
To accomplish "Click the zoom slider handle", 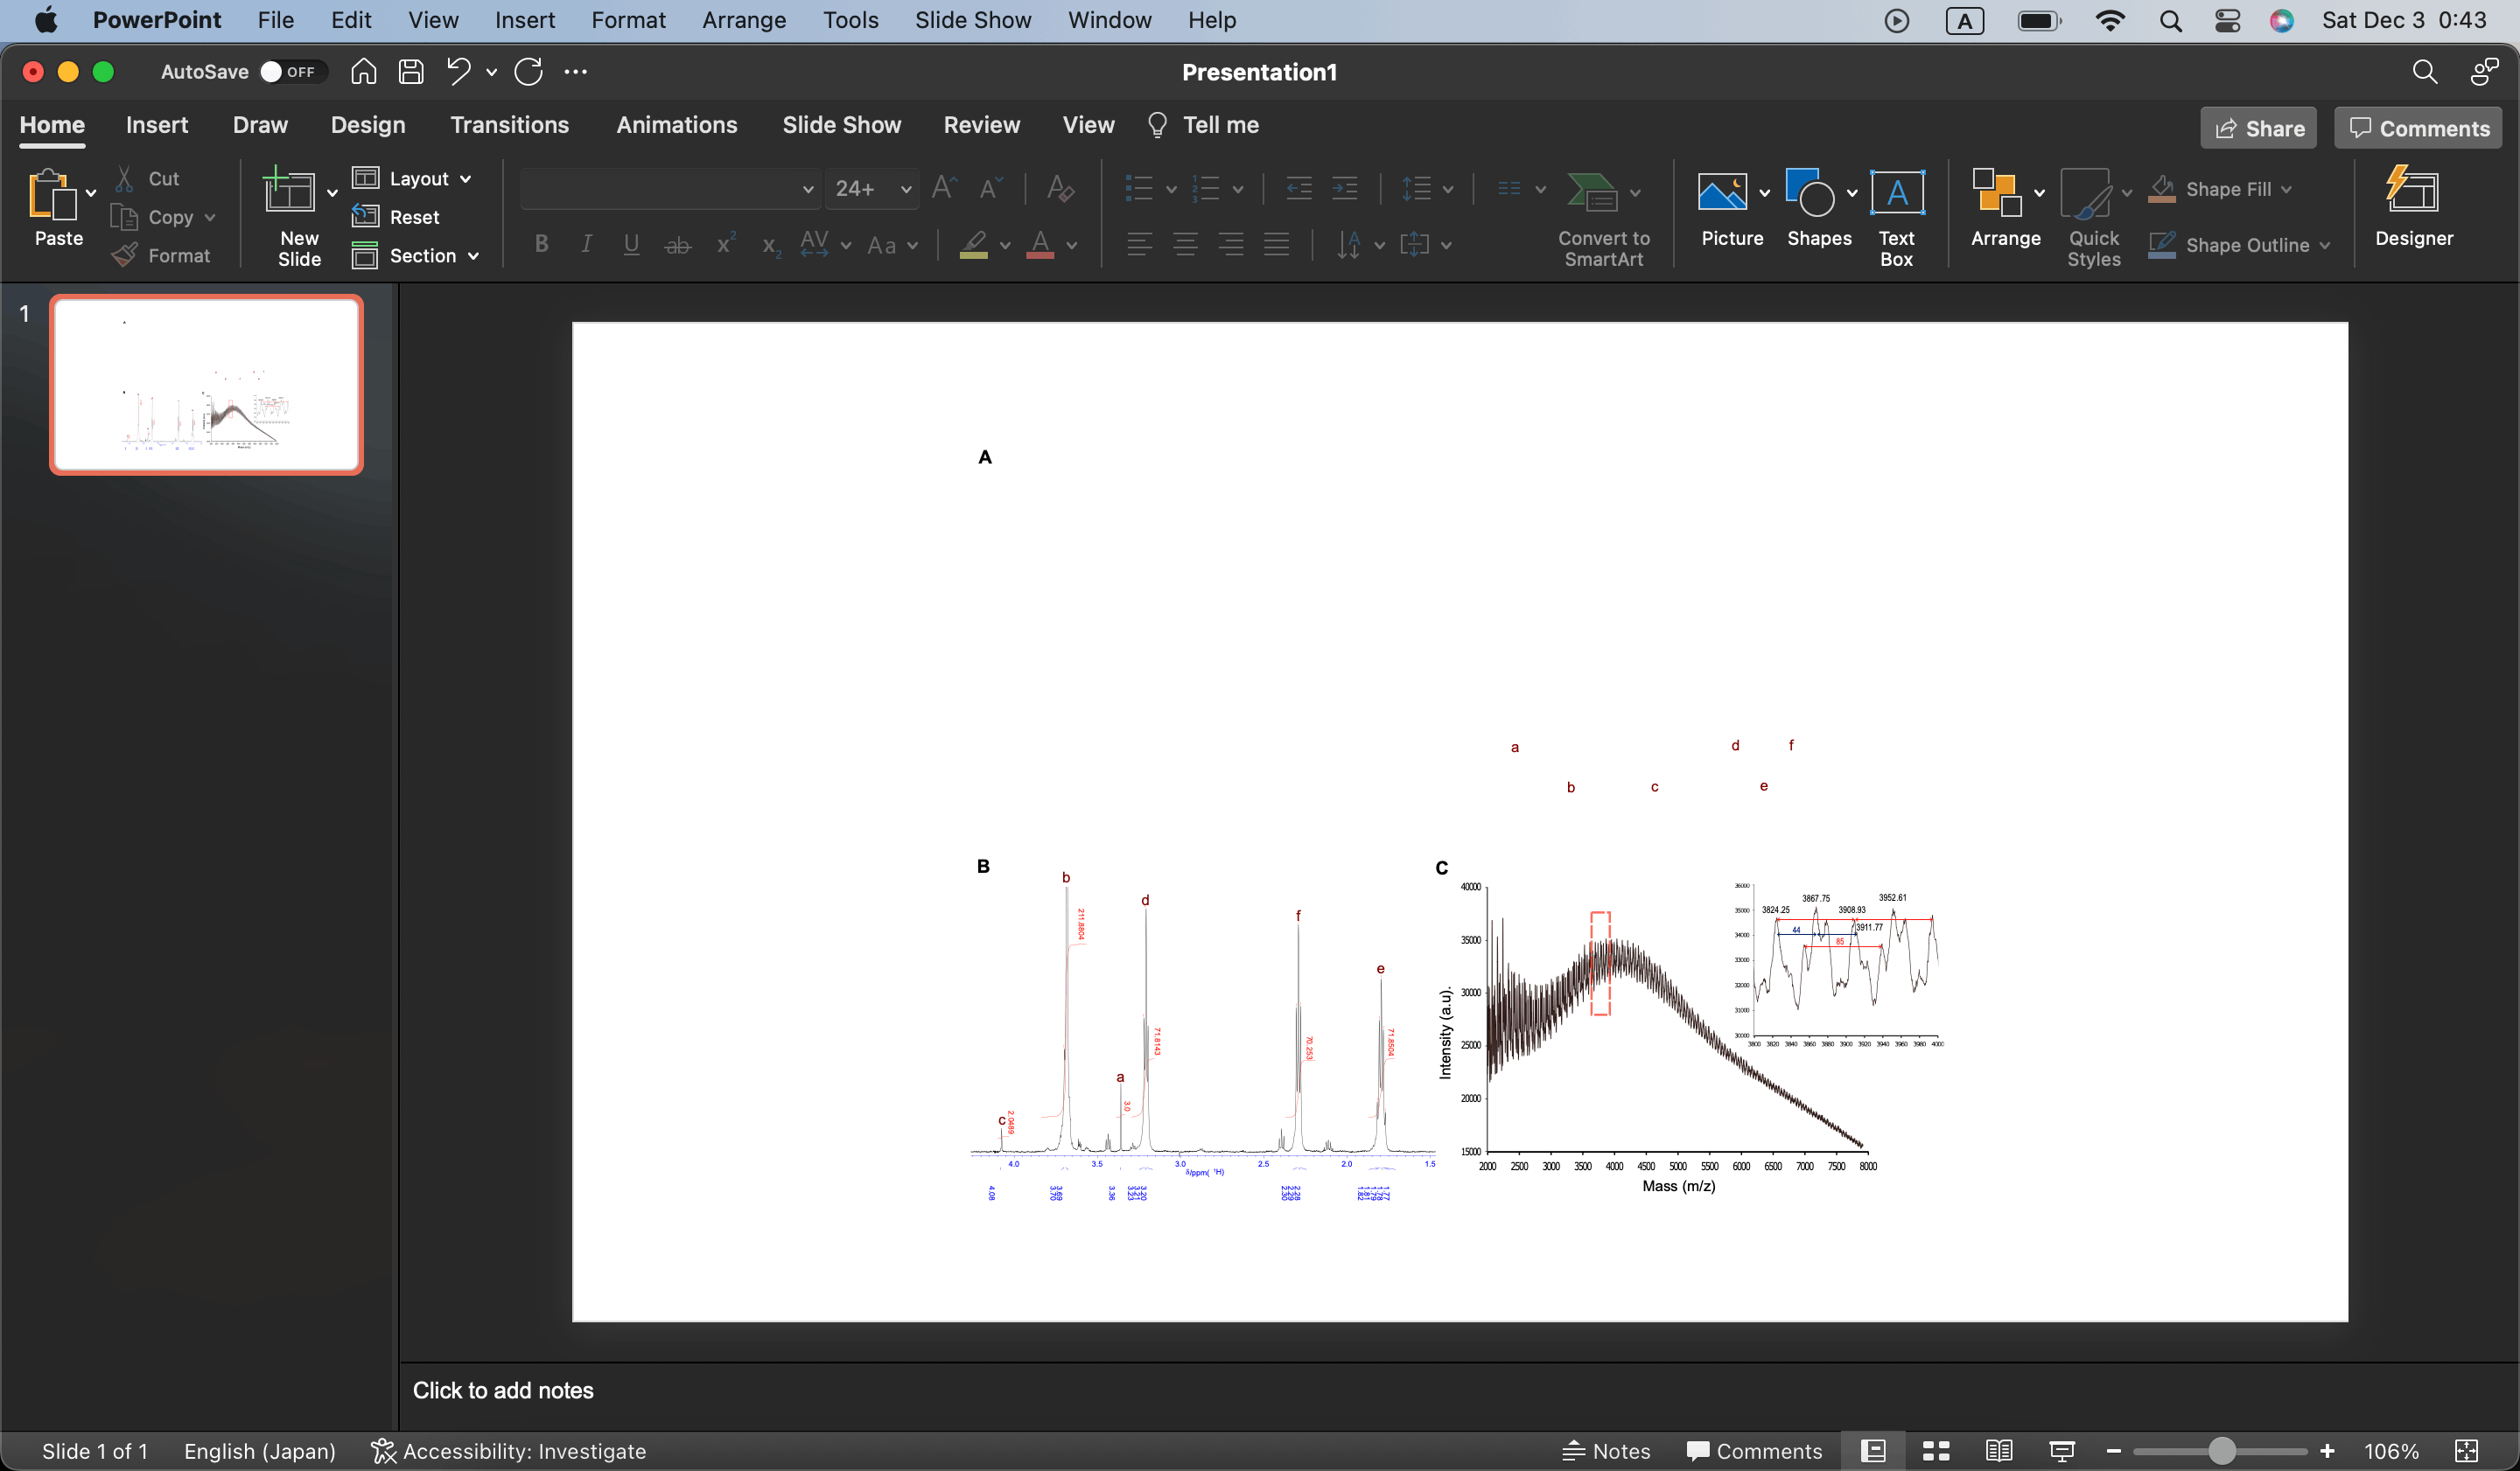I will coord(2221,1451).
